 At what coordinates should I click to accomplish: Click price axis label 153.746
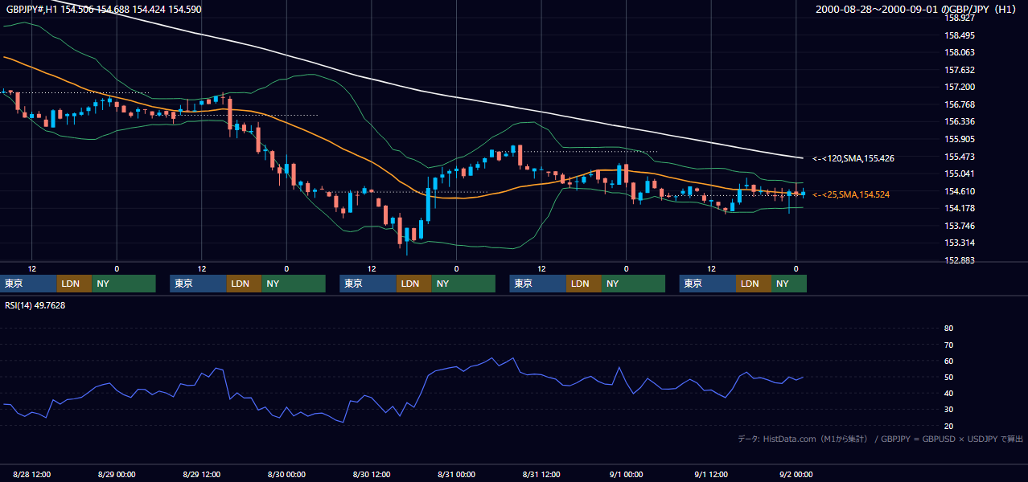click(x=960, y=226)
